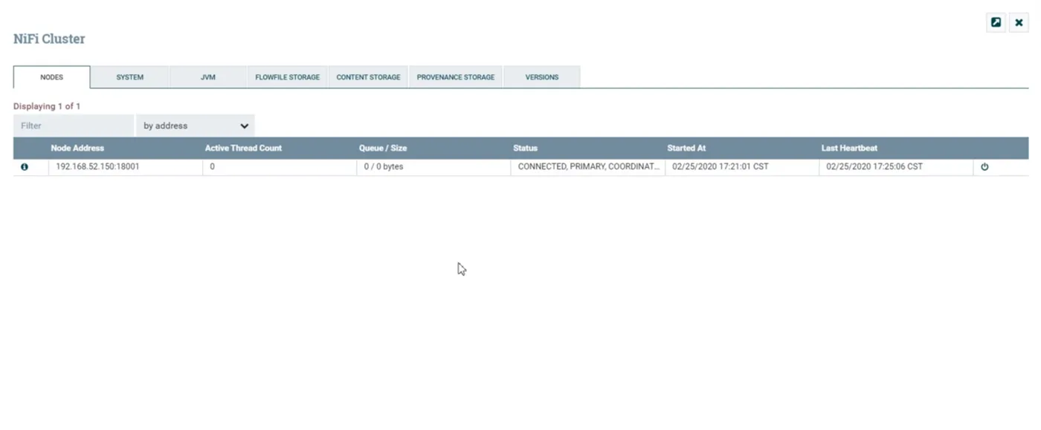The image size is (1041, 430).
Task: Open the FlowFile Storage tab
Action: (288, 77)
